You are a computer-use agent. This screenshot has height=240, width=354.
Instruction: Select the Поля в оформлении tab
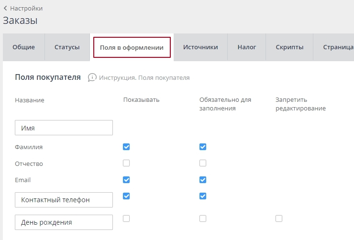point(132,48)
